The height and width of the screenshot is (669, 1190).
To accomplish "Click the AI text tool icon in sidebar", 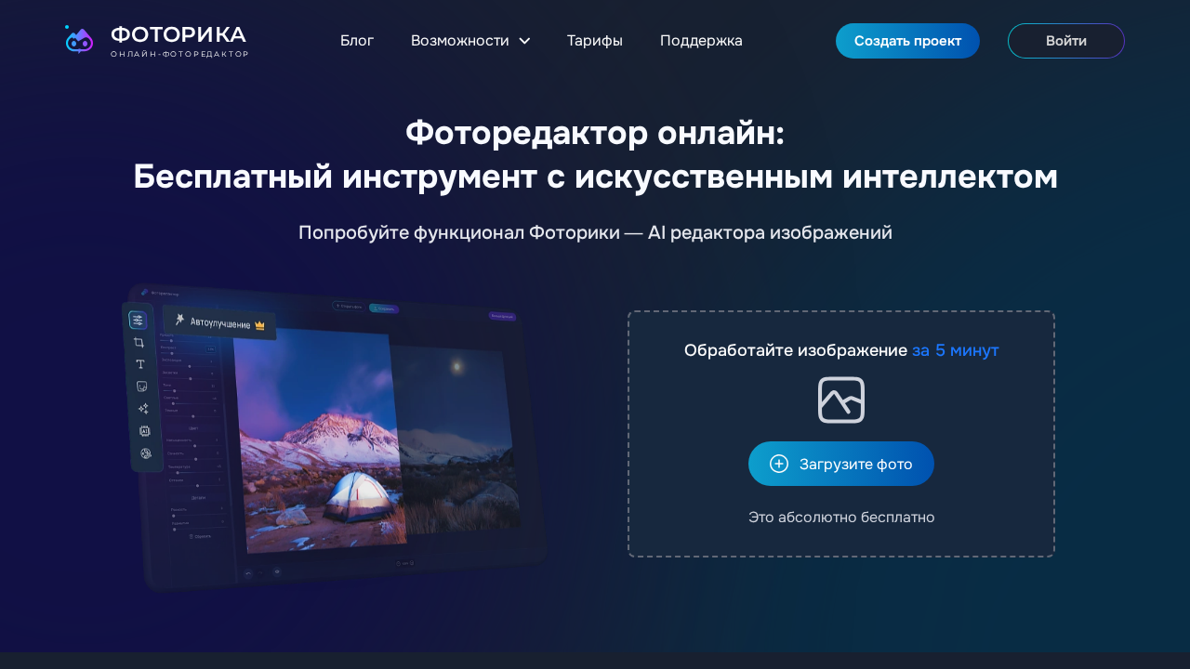I will [144, 430].
